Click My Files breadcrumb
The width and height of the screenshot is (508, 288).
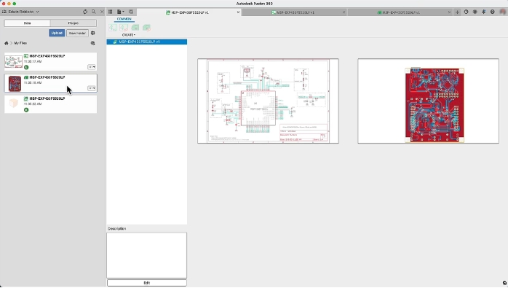tap(20, 43)
